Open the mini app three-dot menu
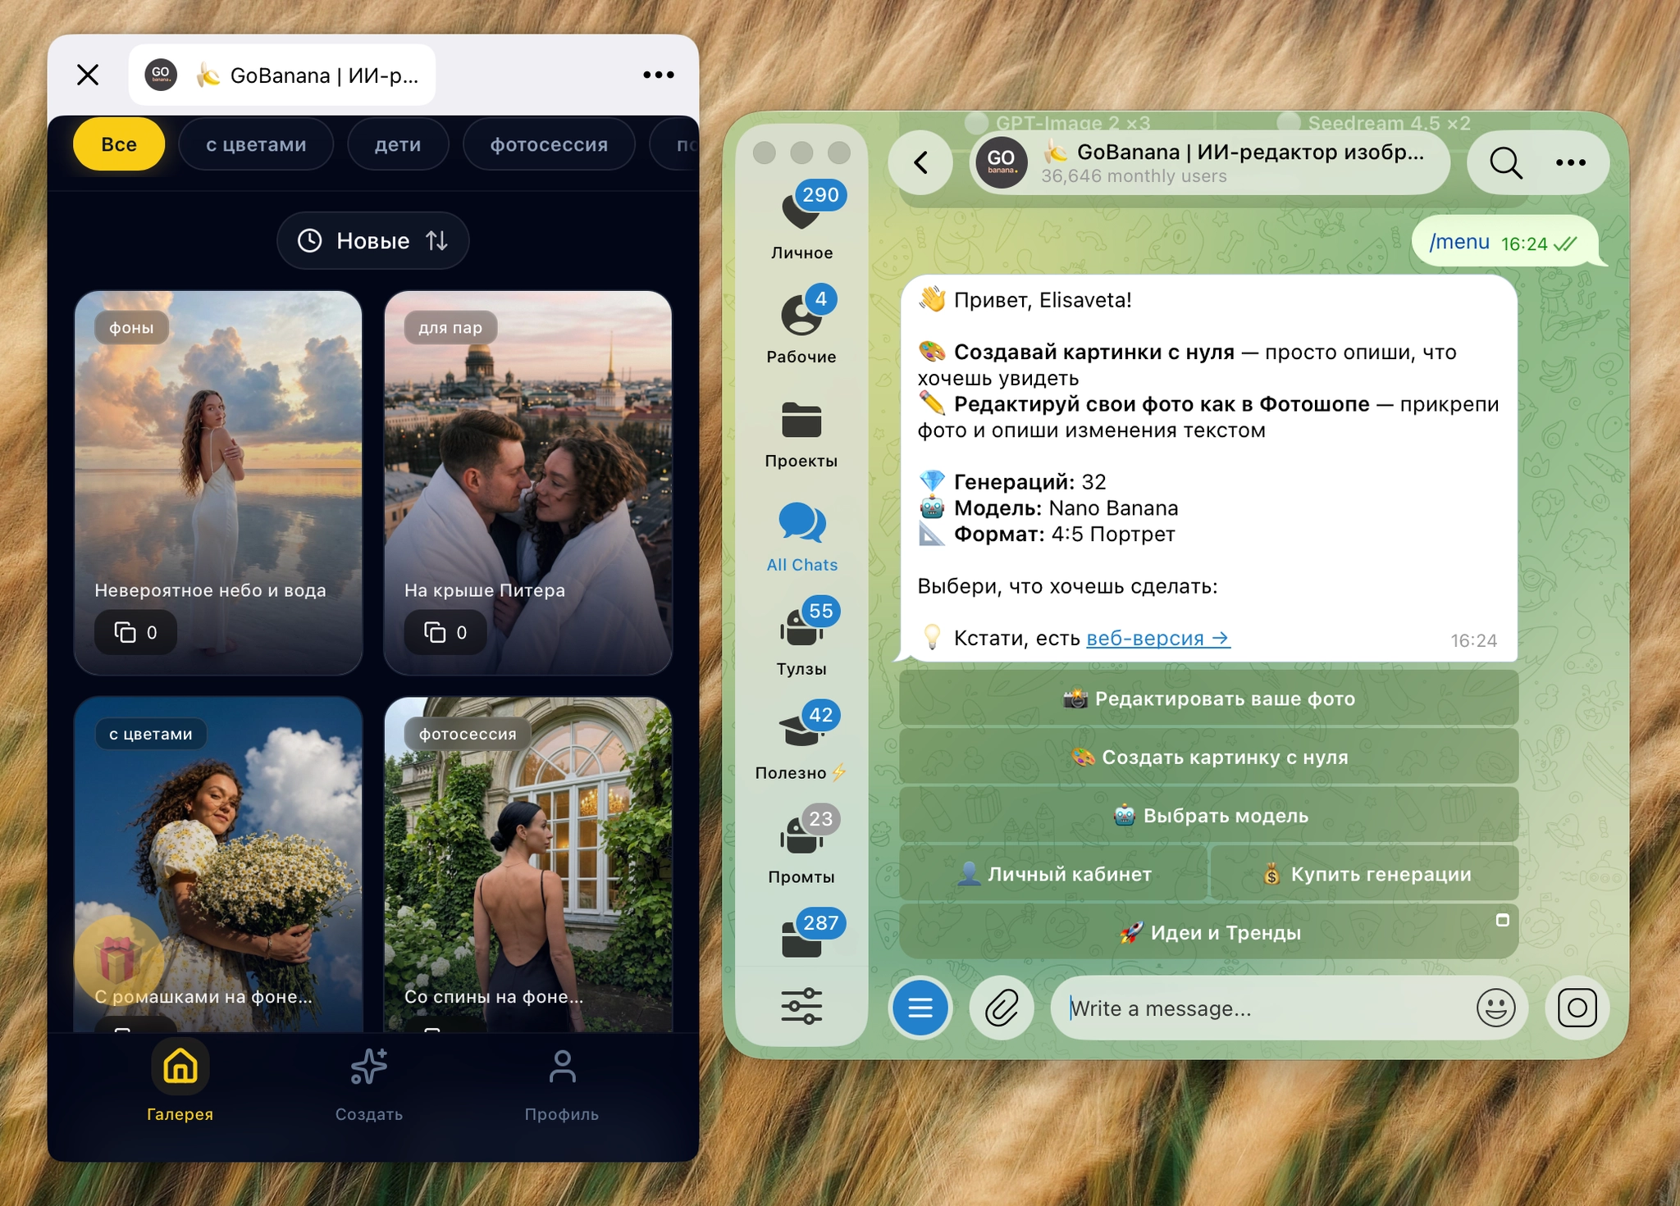This screenshot has width=1680, height=1206. tap(658, 75)
